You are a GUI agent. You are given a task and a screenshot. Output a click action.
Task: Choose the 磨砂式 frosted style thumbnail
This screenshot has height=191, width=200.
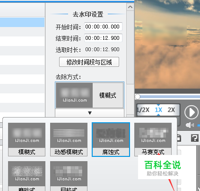click(x=26, y=176)
